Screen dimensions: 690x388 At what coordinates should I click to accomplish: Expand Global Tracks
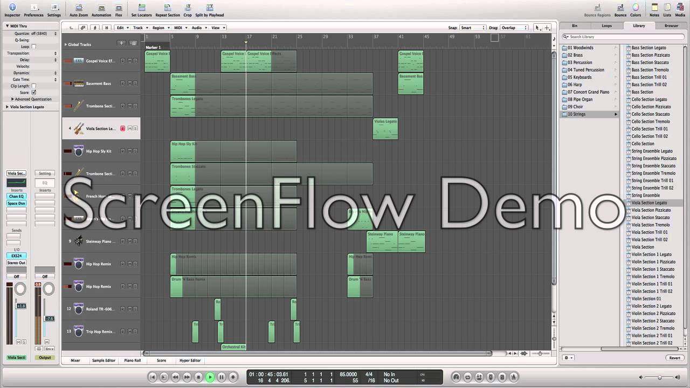tap(66, 44)
